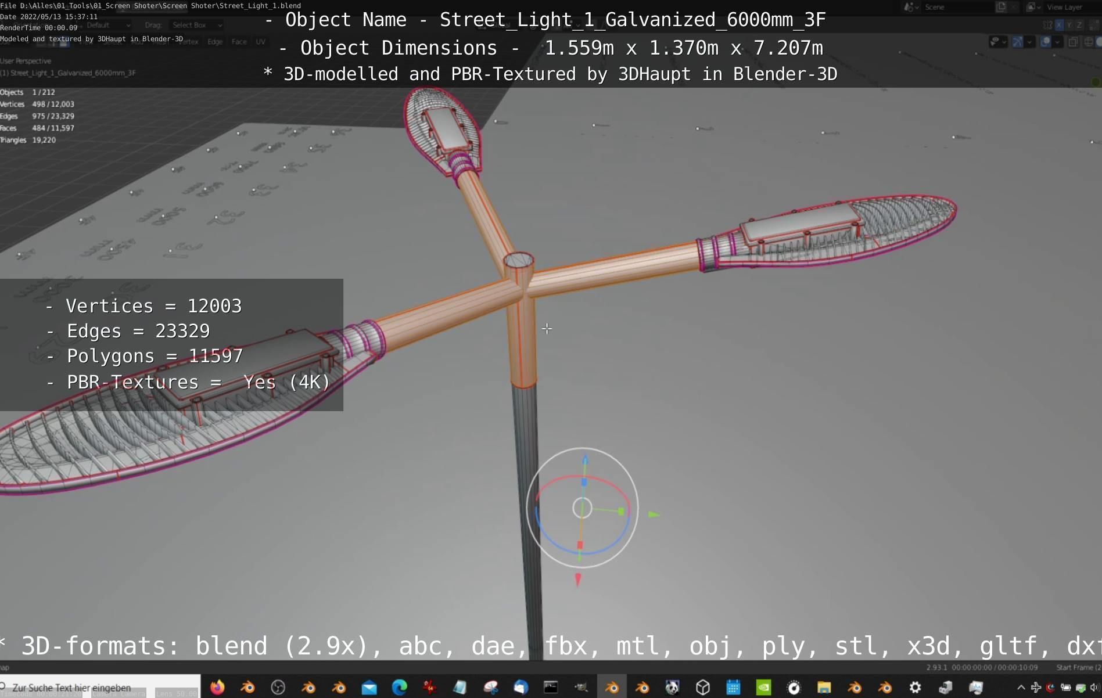The image size is (1102, 698).
Task: Open the terminal window taskbar icon
Action: 550,688
